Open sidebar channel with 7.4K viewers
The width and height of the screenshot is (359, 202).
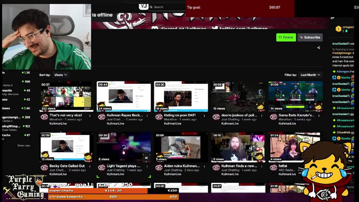[16, 108]
